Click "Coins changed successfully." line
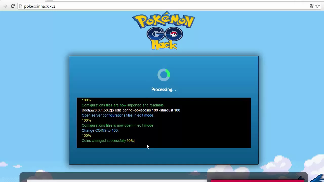The image size is (324, 182). point(104,141)
